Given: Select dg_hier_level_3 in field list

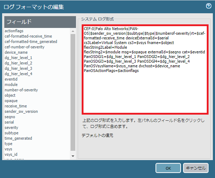Looking at the screenshot, I should pyautogui.click(x=18, y=68).
